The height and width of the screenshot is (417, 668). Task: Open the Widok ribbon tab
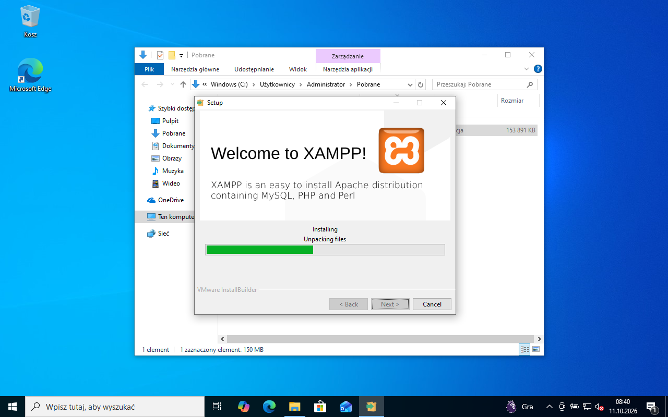298,69
